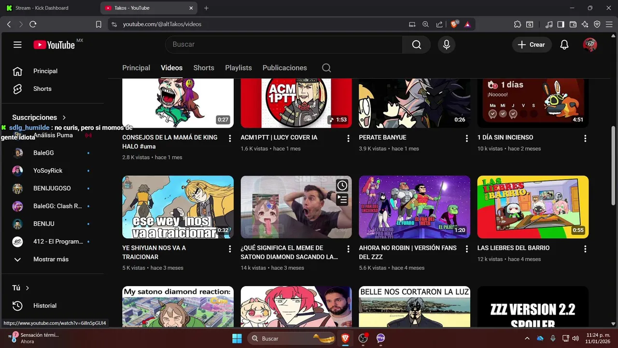
Task: Click the Crear button
Action: pyautogui.click(x=532, y=44)
